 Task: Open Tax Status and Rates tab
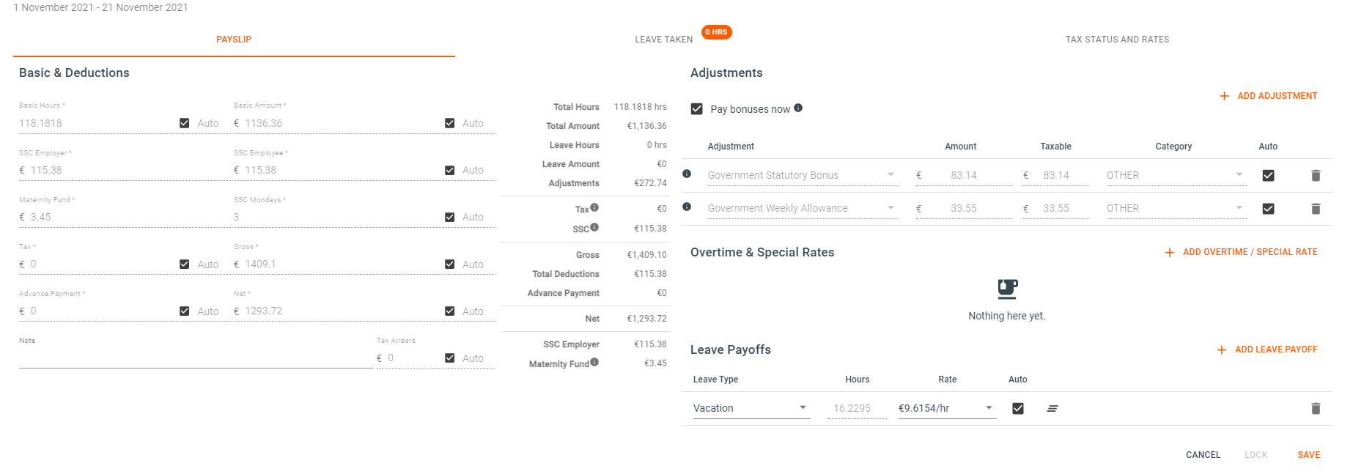pyautogui.click(x=1117, y=40)
